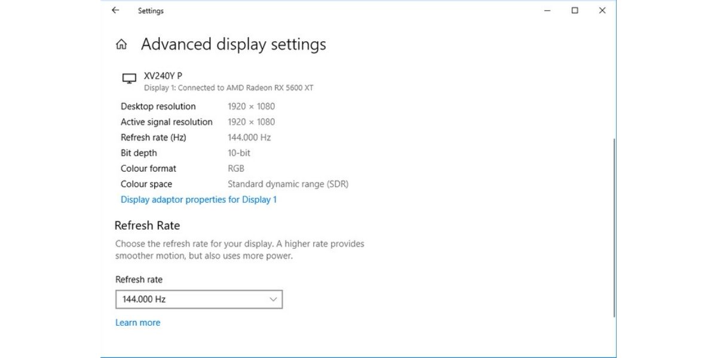
Task: Click the close icon on the Settings window
Action: pyautogui.click(x=602, y=10)
